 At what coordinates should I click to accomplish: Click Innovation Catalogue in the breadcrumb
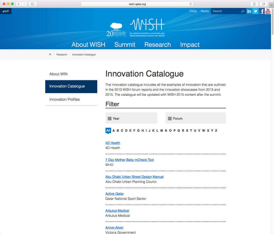(84, 54)
